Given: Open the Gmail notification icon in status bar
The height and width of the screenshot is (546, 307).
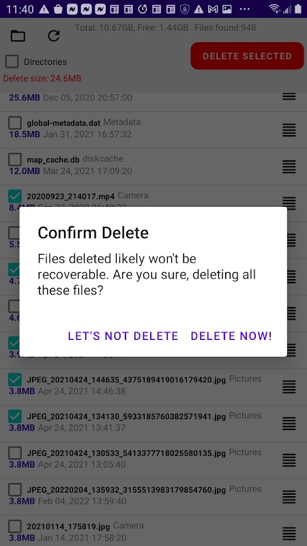Looking at the screenshot, I should pos(213,10).
